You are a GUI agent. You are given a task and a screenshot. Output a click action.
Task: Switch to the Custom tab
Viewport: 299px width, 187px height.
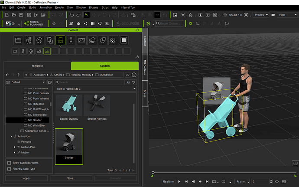coord(105,66)
